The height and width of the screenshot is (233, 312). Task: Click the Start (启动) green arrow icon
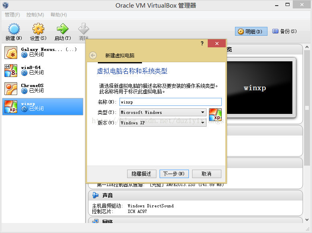point(63,29)
